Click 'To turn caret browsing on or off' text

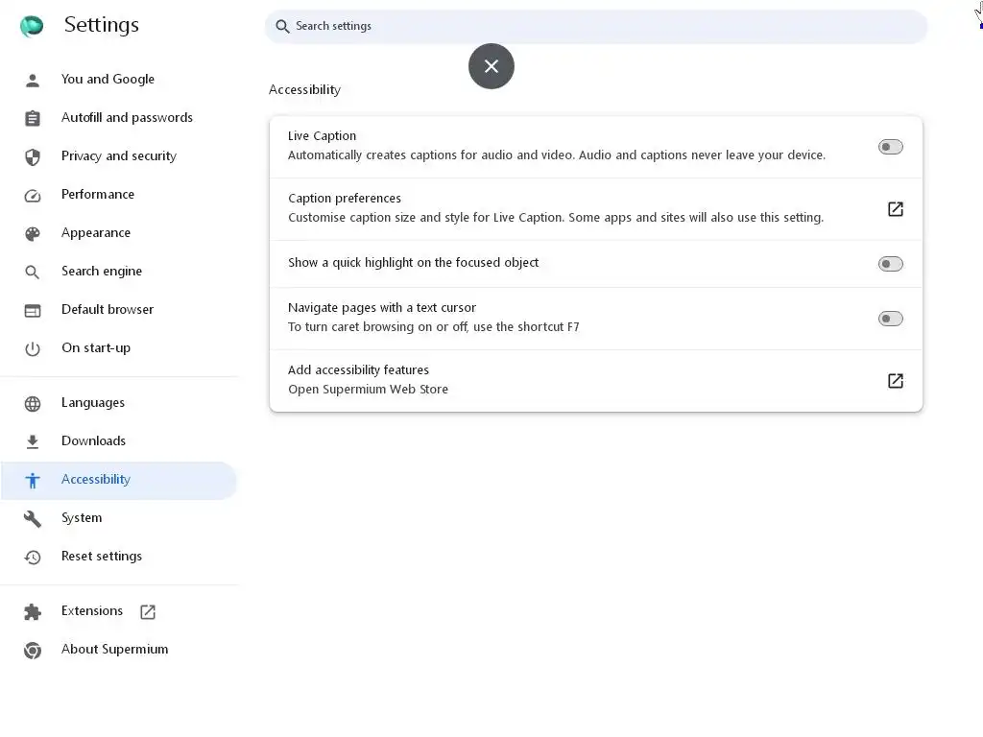433,327
